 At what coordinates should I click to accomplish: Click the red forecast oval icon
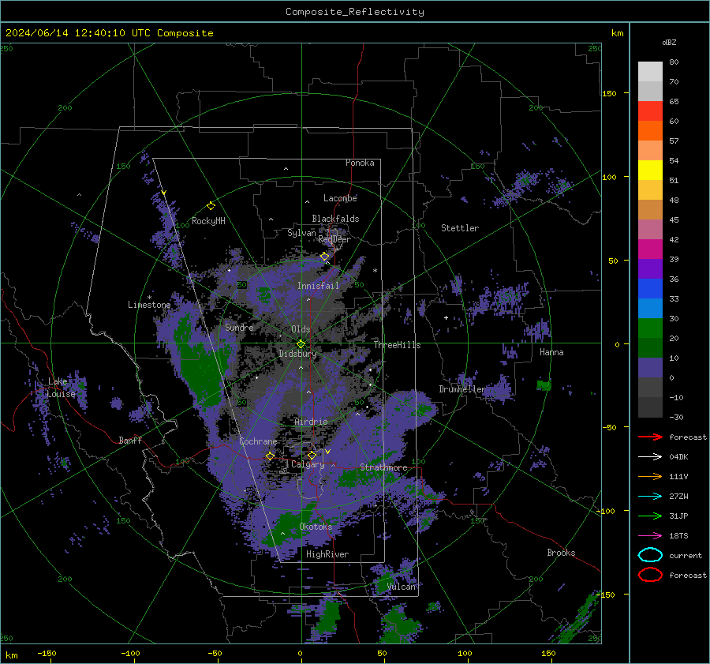pos(650,575)
